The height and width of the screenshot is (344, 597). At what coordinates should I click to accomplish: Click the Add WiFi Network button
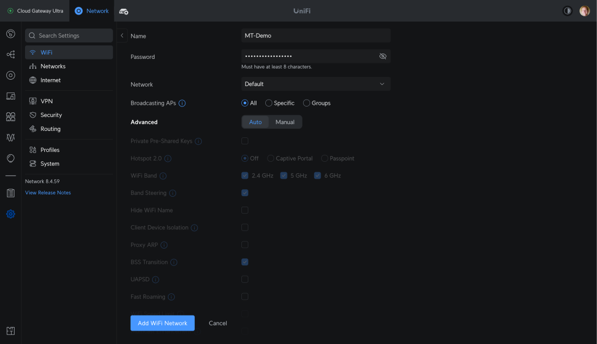tap(162, 323)
